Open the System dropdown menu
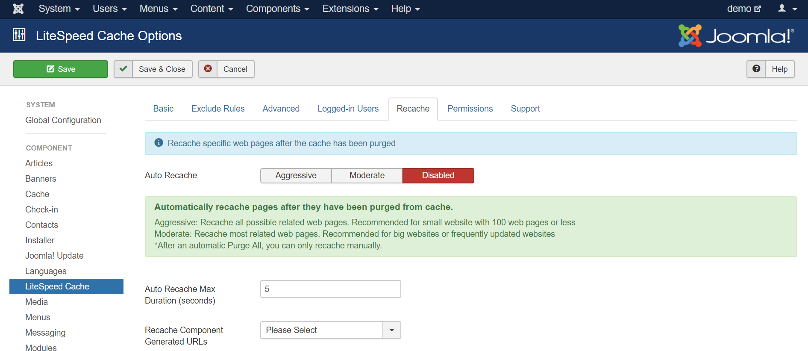The image size is (808, 351). click(59, 9)
